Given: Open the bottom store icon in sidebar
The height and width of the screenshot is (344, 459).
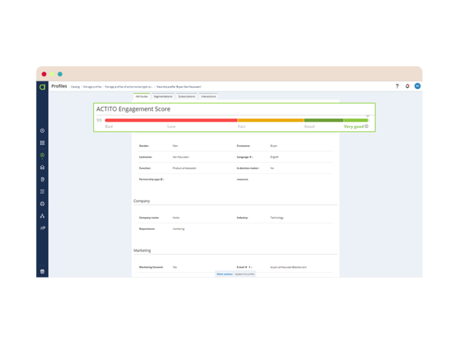Looking at the screenshot, I should 42,272.
